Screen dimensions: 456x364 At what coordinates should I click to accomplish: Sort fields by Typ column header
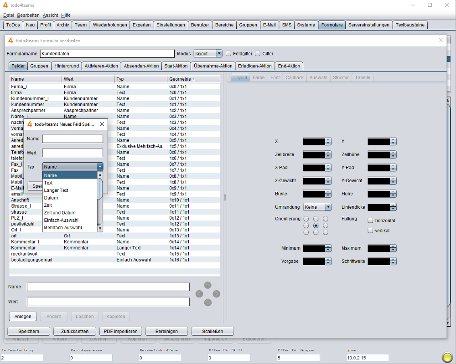(x=141, y=79)
